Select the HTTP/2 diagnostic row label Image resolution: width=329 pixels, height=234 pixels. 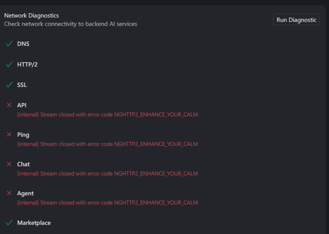pyautogui.click(x=27, y=65)
